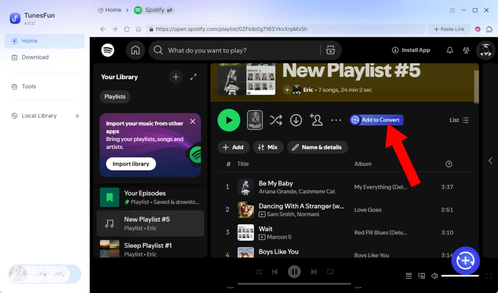The height and width of the screenshot is (293, 498).
Task: Open the hamburger menu in title bar
Action: 452,10
